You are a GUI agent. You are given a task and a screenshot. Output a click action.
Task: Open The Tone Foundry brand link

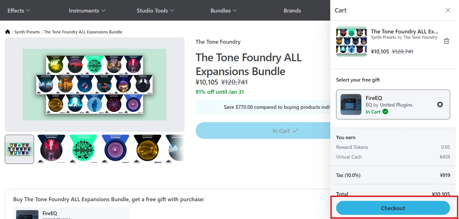click(218, 42)
